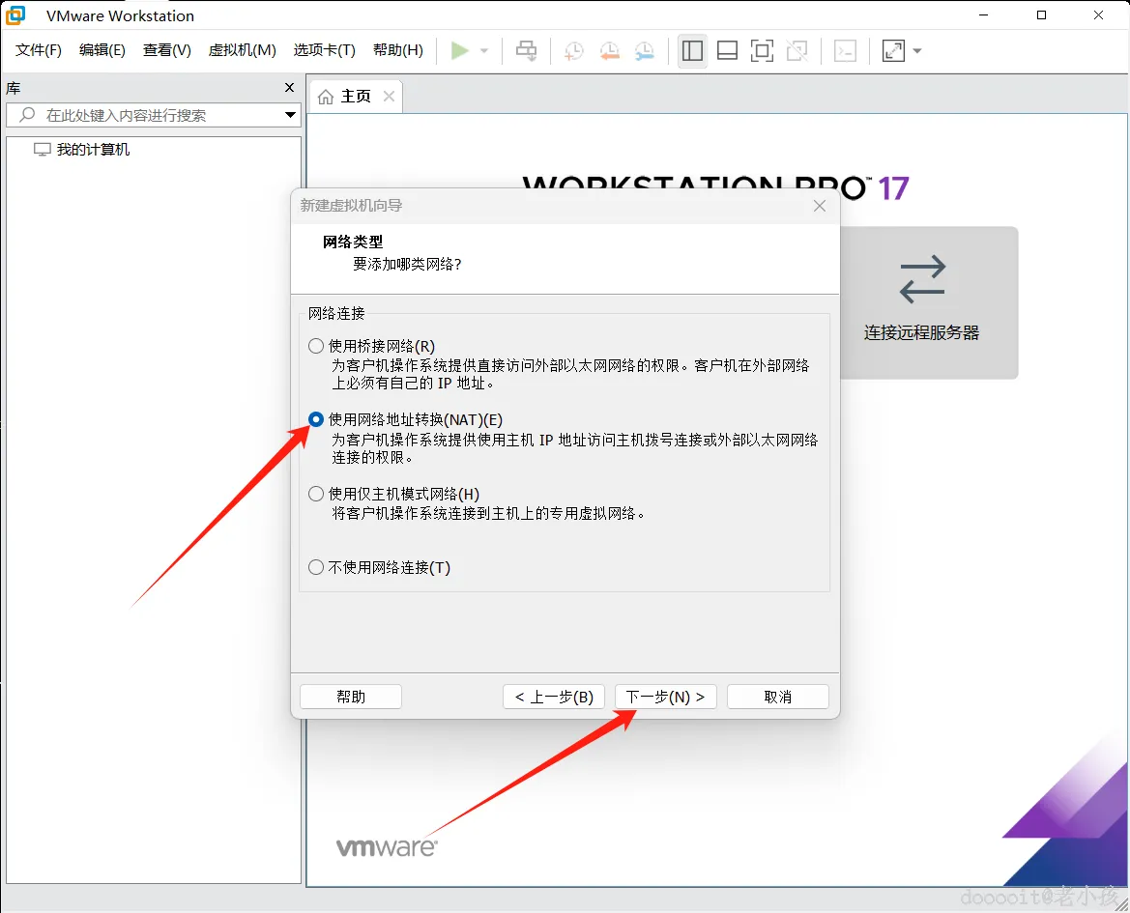Expand the library search dropdown arrow
The width and height of the screenshot is (1130, 913).
tap(290, 115)
